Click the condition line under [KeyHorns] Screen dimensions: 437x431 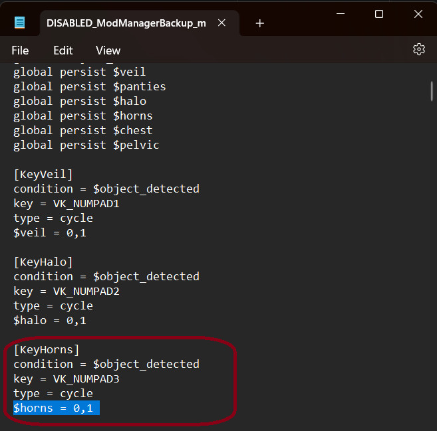tap(106, 365)
